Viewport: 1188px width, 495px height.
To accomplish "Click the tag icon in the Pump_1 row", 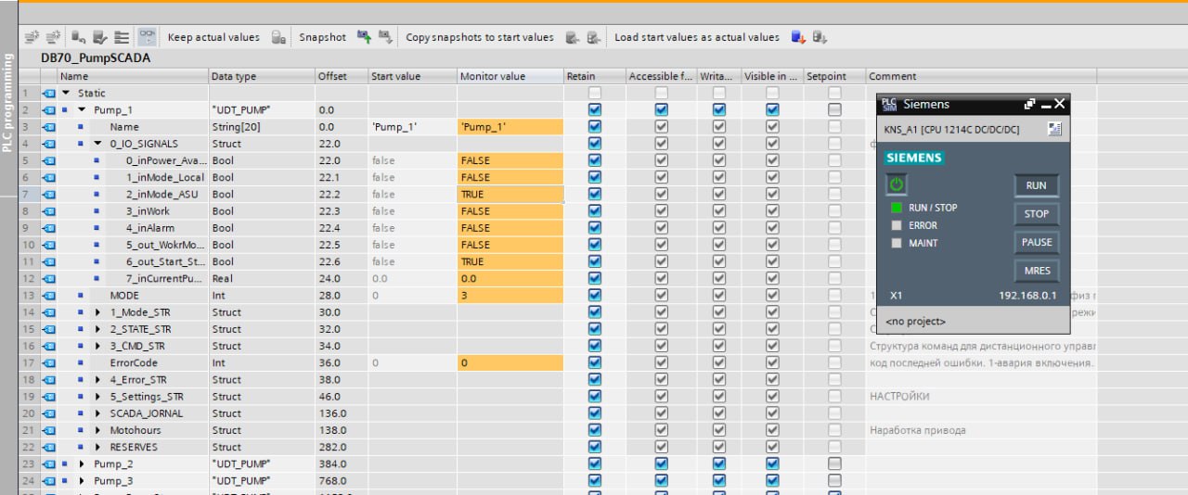I will [49, 109].
